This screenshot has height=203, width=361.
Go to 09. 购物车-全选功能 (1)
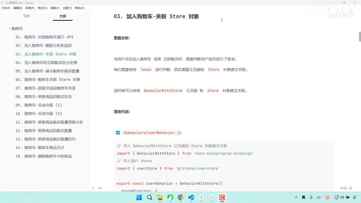(x=39, y=105)
